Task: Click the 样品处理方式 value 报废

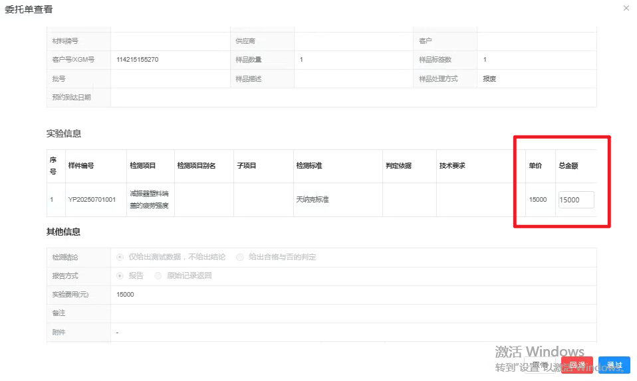Action: [x=489, y=79]
